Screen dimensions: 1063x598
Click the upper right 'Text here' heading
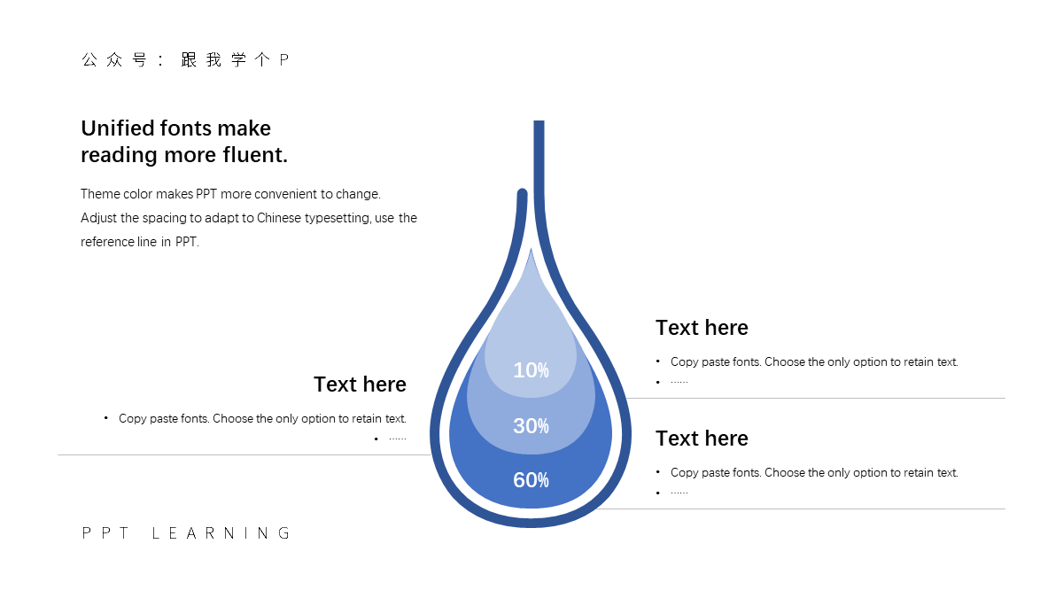click(702, 328)
